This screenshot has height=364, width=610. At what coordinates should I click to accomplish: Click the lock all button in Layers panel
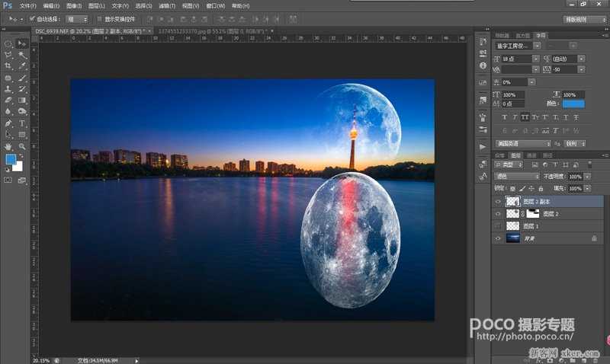tap(541, 188)
